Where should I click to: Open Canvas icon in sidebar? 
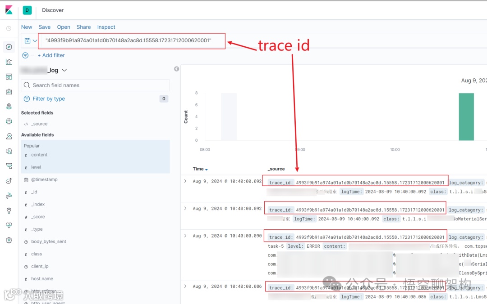tap(9, 91)
